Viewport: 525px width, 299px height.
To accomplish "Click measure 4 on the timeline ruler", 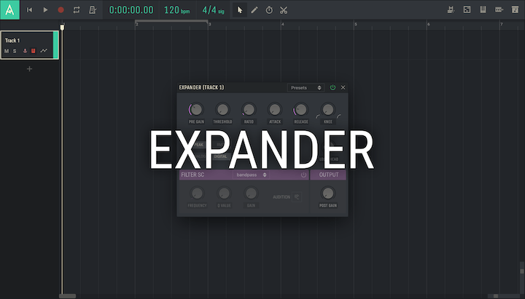I will click(283, 24).
